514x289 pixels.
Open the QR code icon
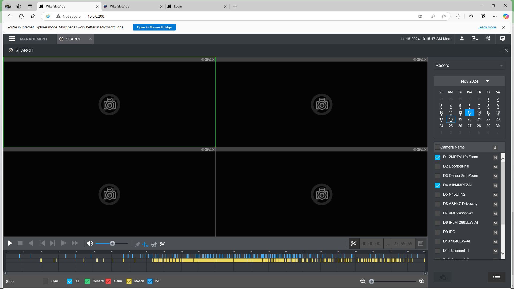[x=488, y=39]
